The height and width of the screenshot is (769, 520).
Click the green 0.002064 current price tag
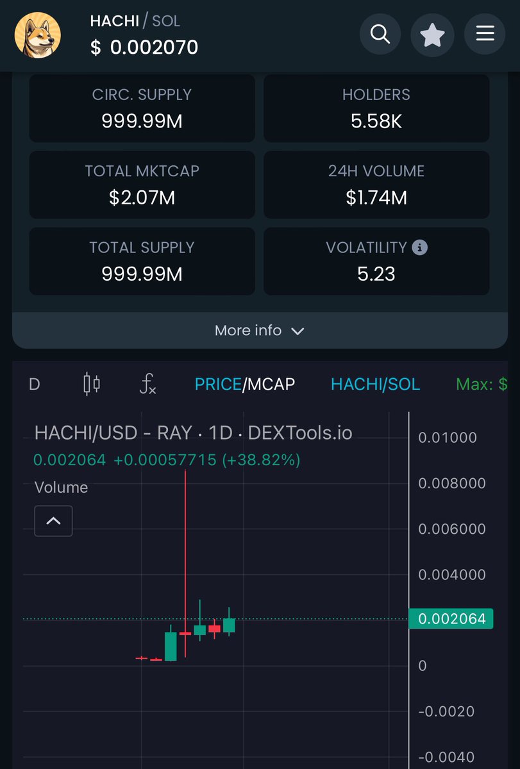pyautogui.click(x=451, y=619)
